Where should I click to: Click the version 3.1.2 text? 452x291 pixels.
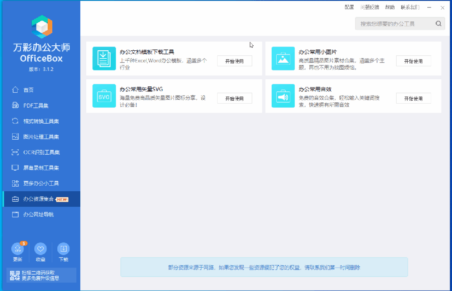click(41, 69)
